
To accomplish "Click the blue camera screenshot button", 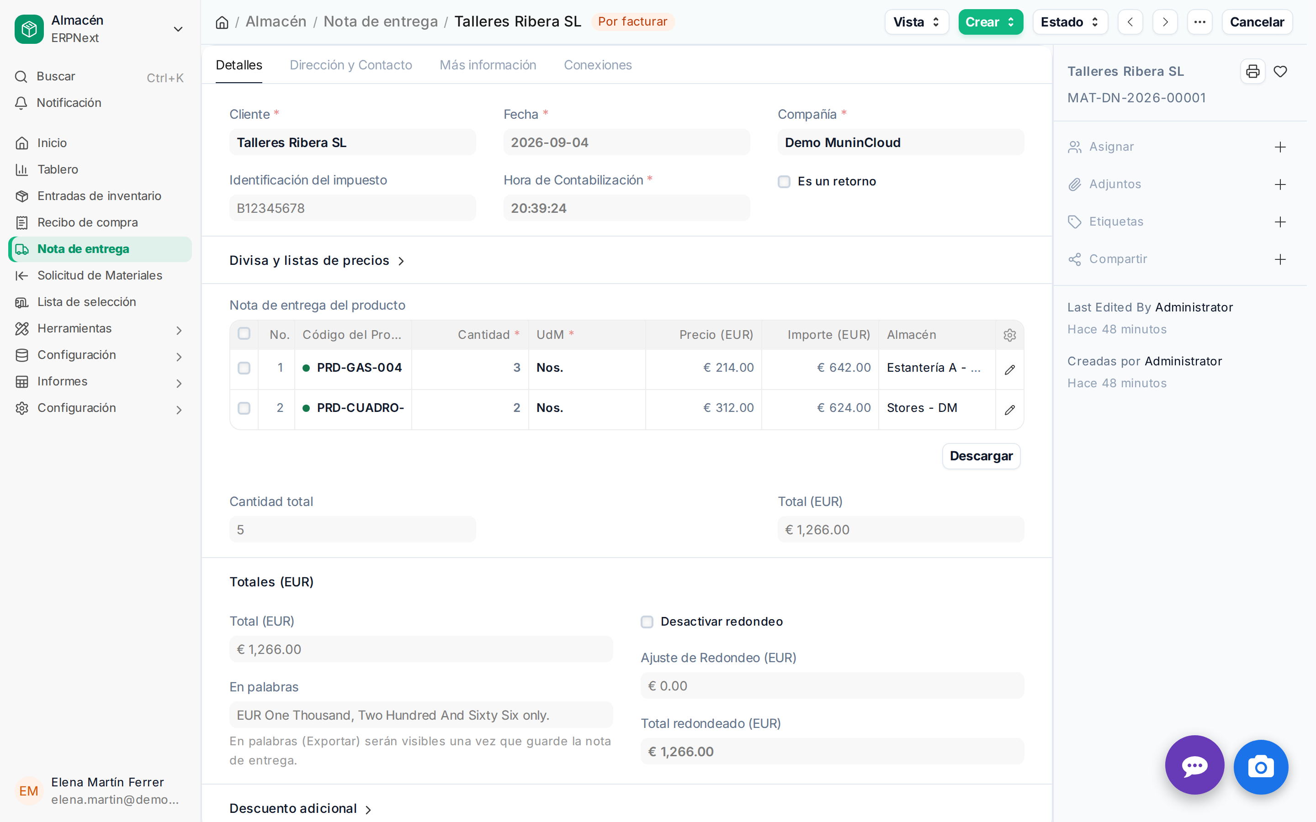I will click(1261, 767).
